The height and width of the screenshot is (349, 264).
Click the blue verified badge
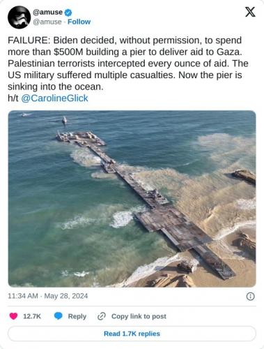pos(68,13)
